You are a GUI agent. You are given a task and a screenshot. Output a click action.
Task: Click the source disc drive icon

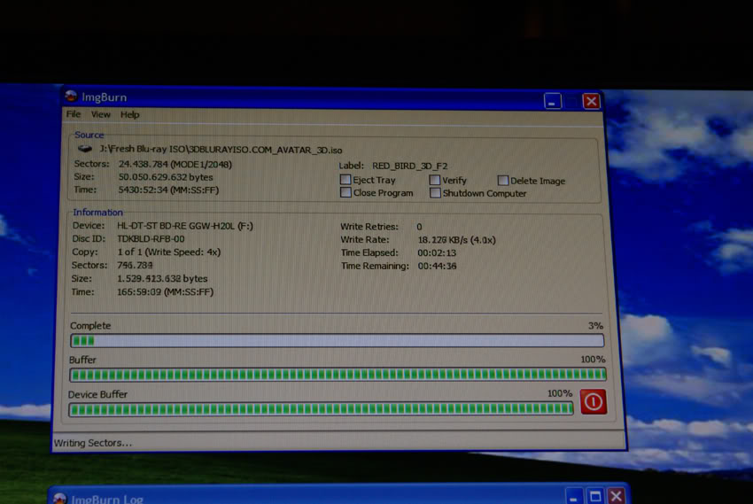[86, 150]
